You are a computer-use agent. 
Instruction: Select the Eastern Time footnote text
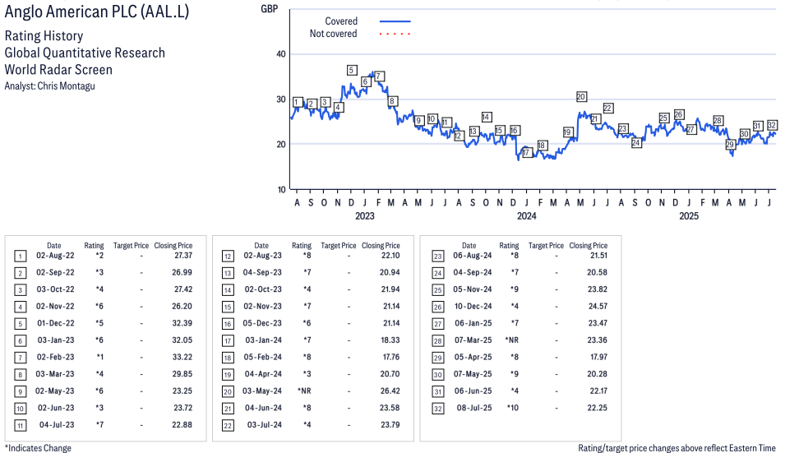676,448
